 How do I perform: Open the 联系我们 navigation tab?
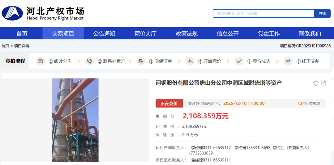click(310, 33)
